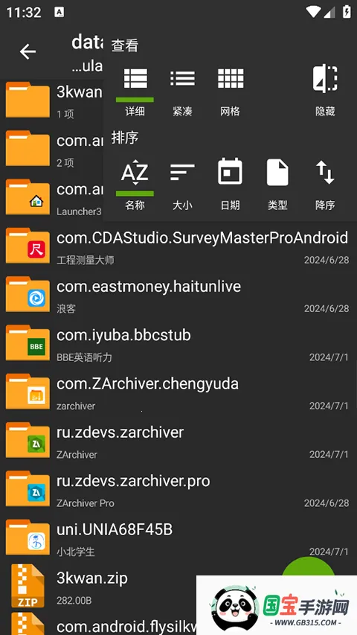Open the Launcher3 folder icon

pyautogui.click(x=28, y=197)
